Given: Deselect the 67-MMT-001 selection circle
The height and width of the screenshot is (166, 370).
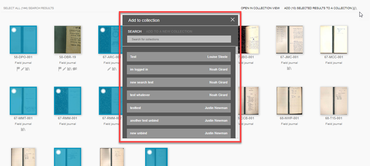Looking at the screenshot, I should point(14,91).
